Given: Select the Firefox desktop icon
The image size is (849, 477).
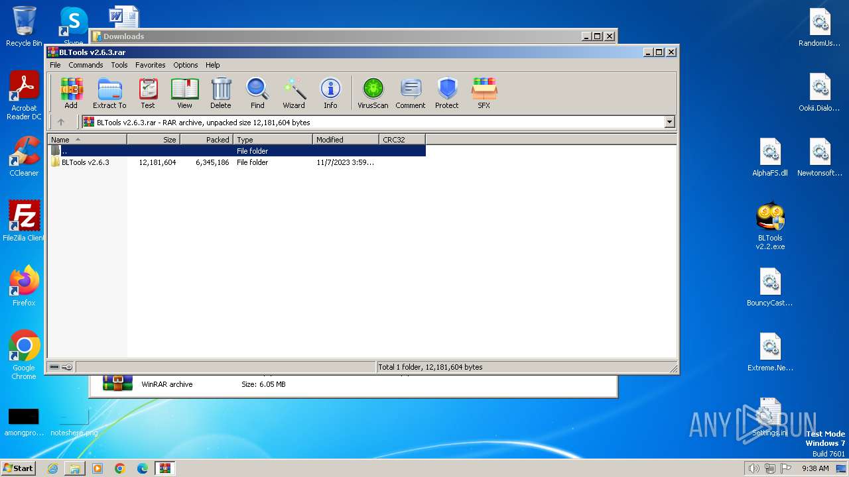Looking at the screenshot, I should click(x=24, y=286).
